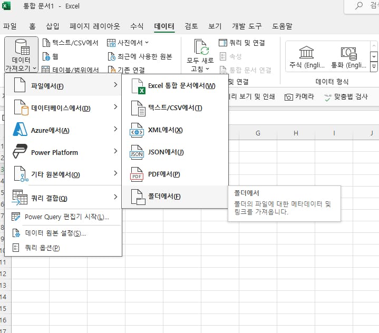This screenshot has width=379, height=333.
Task: Open the 모두 새로 고침 dropdown arrow
Action: (x=207, y=69)
